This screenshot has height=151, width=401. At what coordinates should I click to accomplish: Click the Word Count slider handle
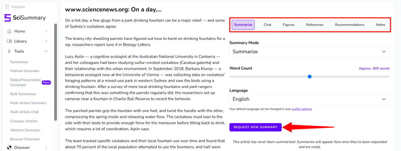[x=309, y=77]
